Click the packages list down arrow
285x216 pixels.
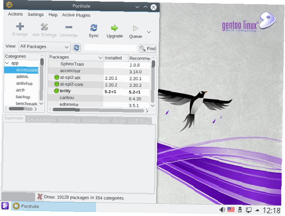(153, 105)
